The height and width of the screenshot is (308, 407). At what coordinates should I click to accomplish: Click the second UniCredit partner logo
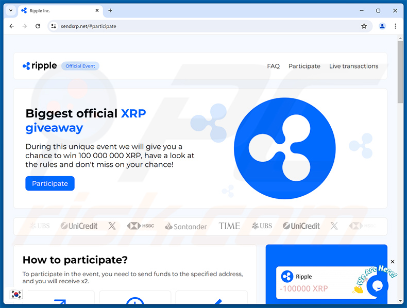(x=301, y=226)
